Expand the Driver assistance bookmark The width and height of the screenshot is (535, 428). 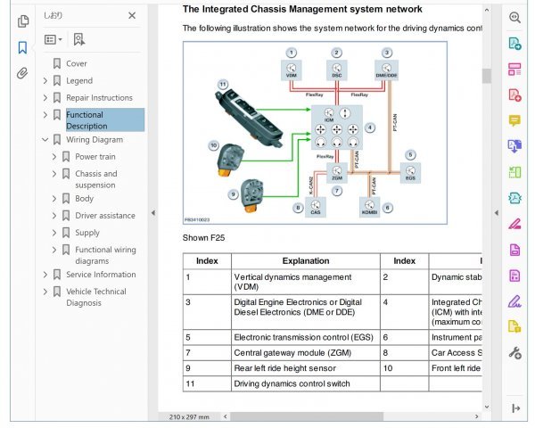pos(54,216)
